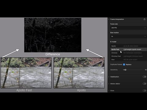
Task: Enable the Grain toggle
Action: [x=145, y=90]
